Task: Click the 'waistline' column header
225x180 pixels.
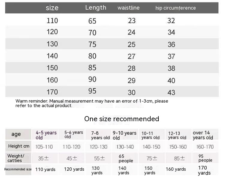Action: click(128, 8)
